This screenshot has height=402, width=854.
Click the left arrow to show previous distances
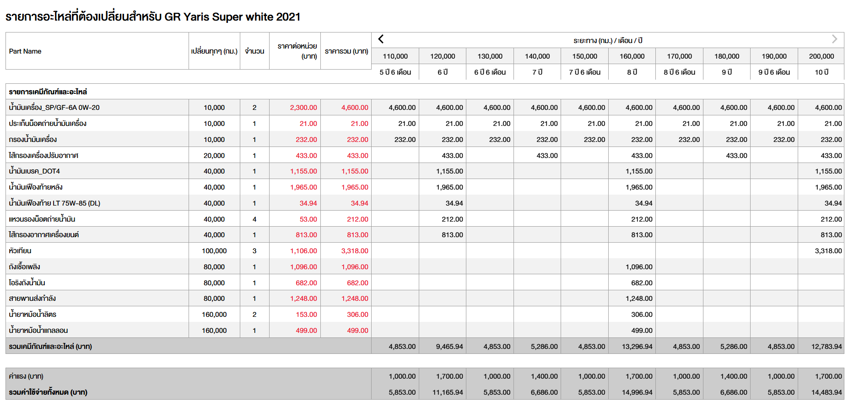[381, 39]
